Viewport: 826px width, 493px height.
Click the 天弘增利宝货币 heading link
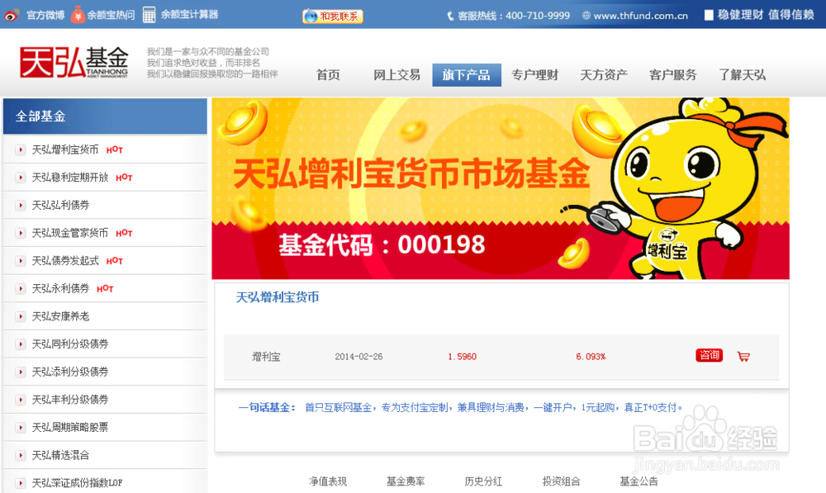point(277,297)
